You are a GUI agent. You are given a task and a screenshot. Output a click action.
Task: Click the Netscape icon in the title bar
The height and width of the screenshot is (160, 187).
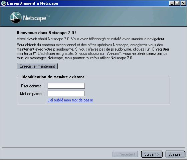(x=3, y=3)
